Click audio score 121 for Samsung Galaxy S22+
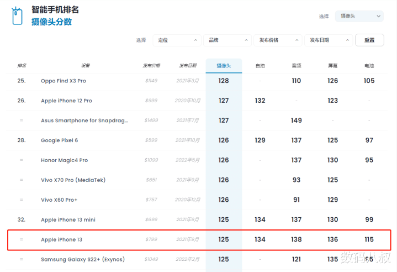The height and width of the screenshot is (272, 397). [297, 259]
